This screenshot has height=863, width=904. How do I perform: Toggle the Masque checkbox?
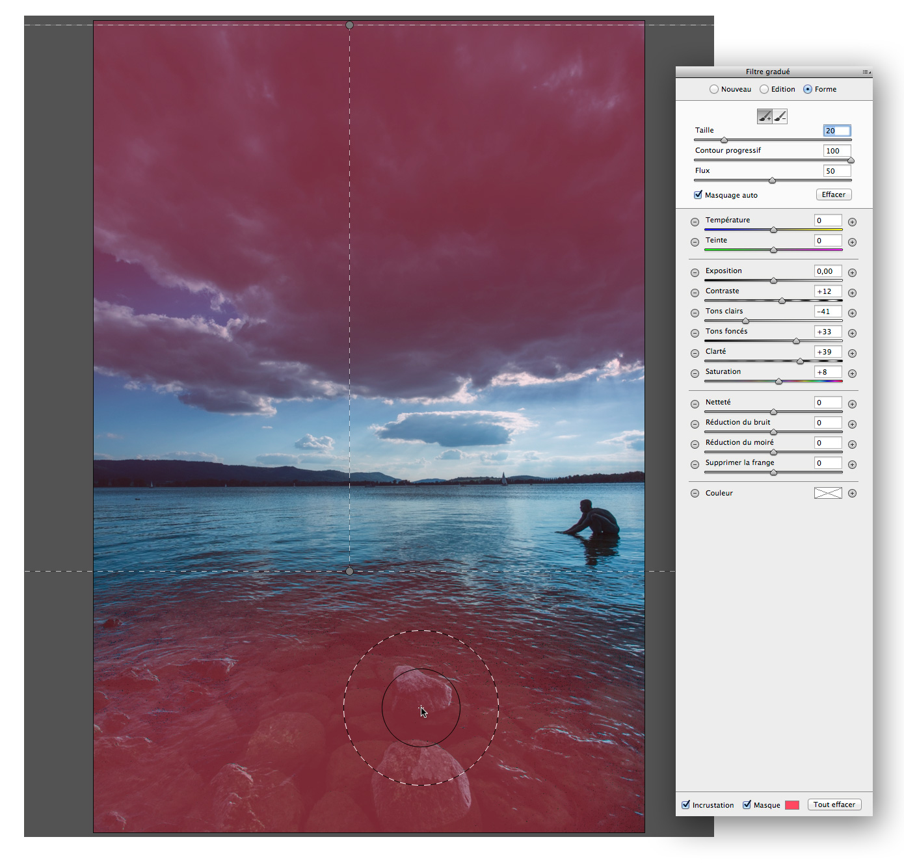pyautogui.click(x=747, y=804)
